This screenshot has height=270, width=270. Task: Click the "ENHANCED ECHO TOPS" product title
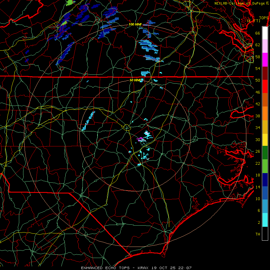click(x=105, y=268)
